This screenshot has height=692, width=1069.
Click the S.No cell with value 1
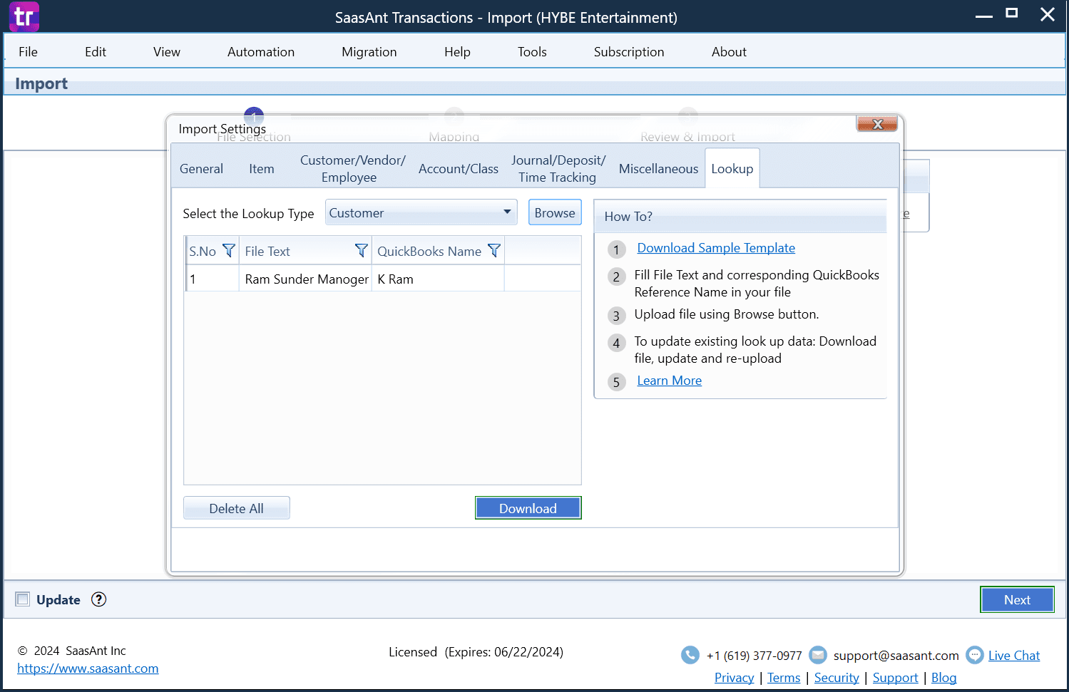click(x=213, y=279)
